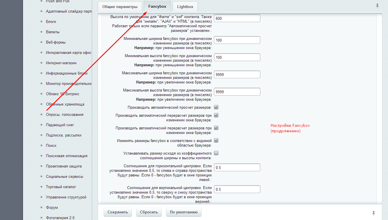Viewport: 388px width, 220px height.
Task: Click the По умолчанию button
Action: pos(184,212)
